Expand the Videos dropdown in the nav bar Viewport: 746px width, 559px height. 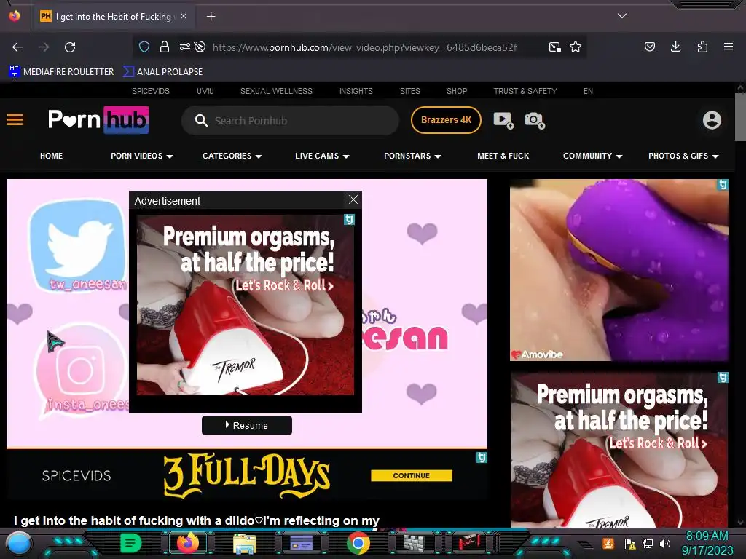point(142,156)
